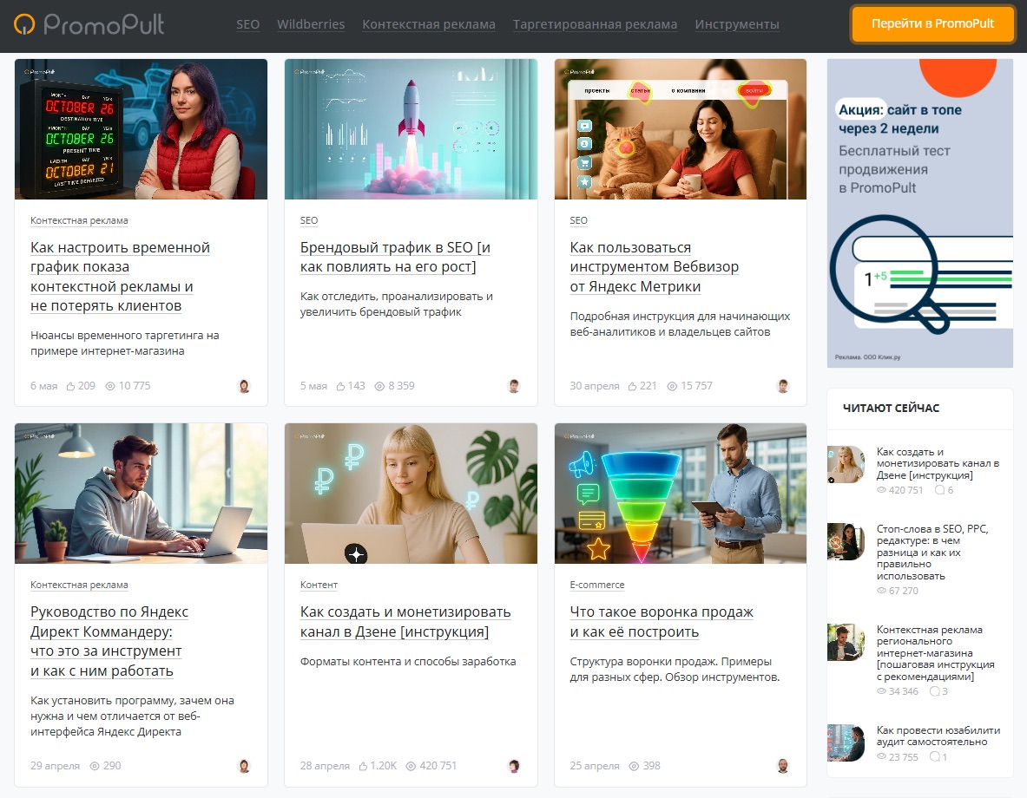Image resolution: width=1027 pixels, height=798 pixels.
Task: Open the blonde woman with rubles thumbnail
Action: pos(411,493)
